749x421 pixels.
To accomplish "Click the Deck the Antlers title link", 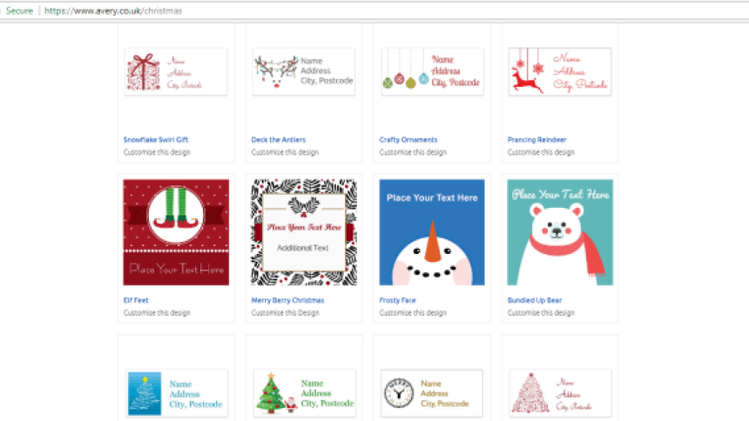I will click(x=279, y=140).
